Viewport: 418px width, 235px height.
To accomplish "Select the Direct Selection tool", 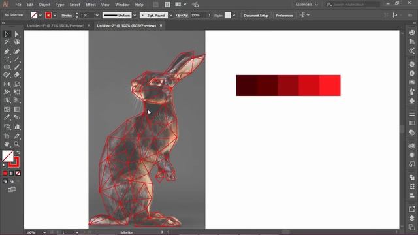I will pos(16,34).
